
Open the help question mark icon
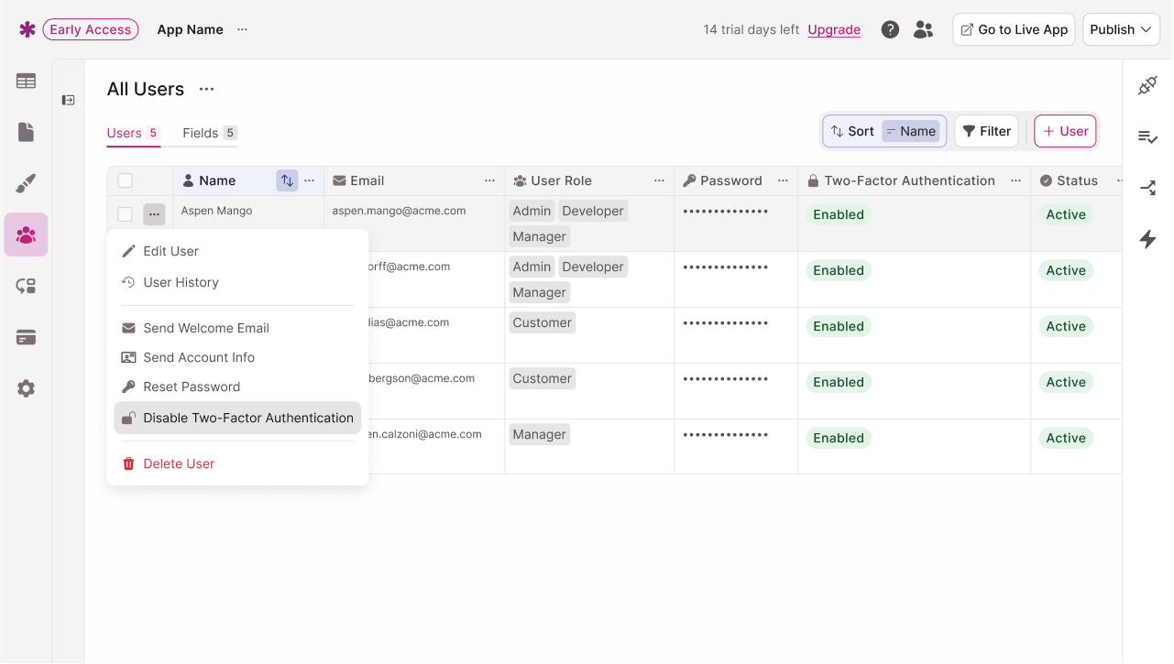890,29
